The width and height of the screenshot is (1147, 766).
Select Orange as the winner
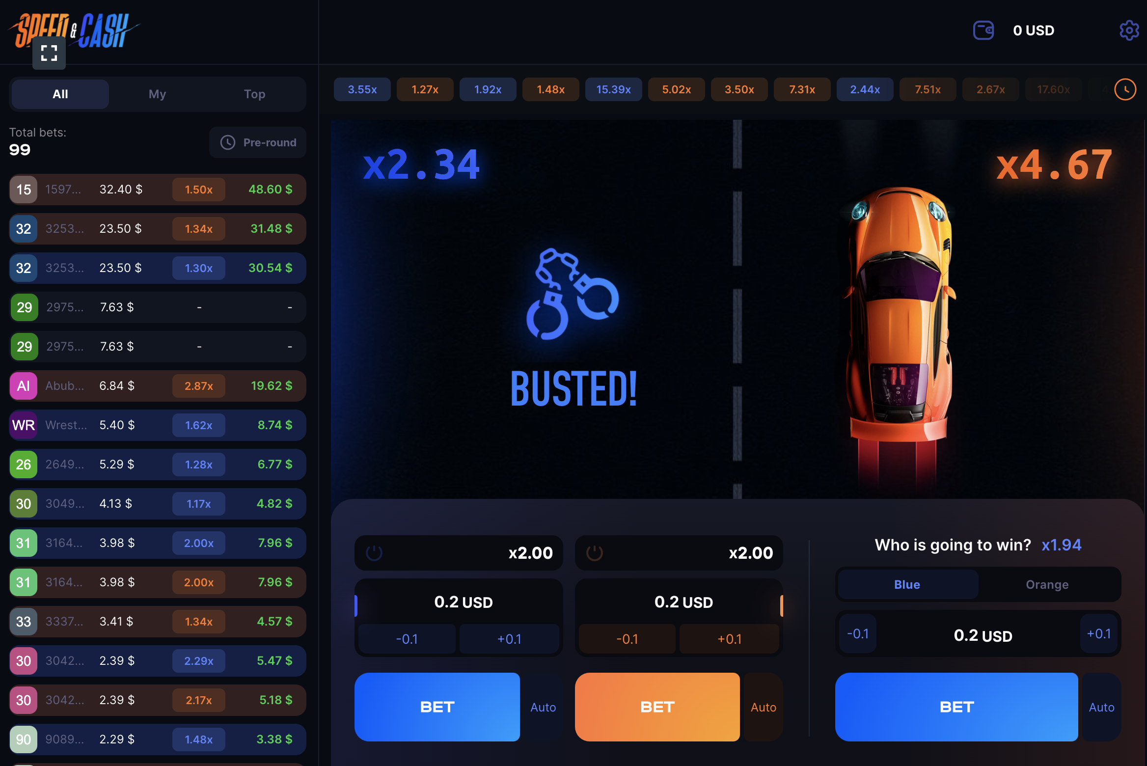click(x=1047, y=584)
